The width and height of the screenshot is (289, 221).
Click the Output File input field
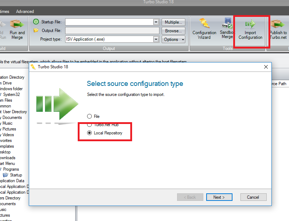click(112, 31)
